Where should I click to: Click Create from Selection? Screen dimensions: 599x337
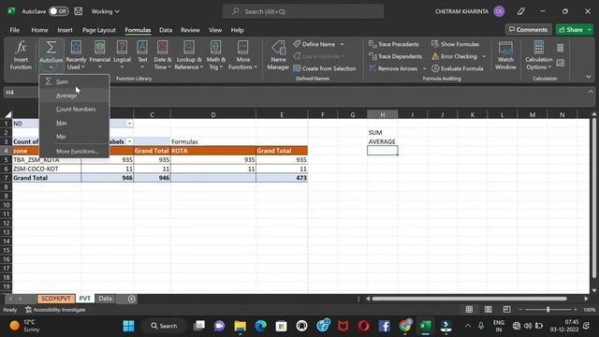[325, 68]
